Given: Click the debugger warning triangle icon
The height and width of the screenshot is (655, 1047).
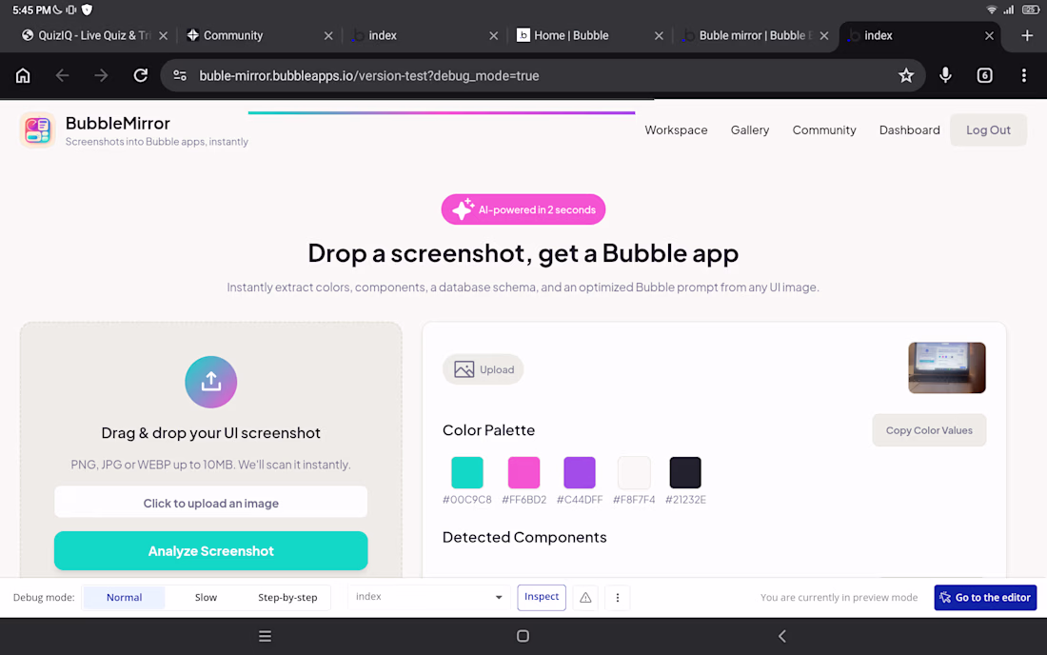Looking at the screenshot, I should point(585,598).
